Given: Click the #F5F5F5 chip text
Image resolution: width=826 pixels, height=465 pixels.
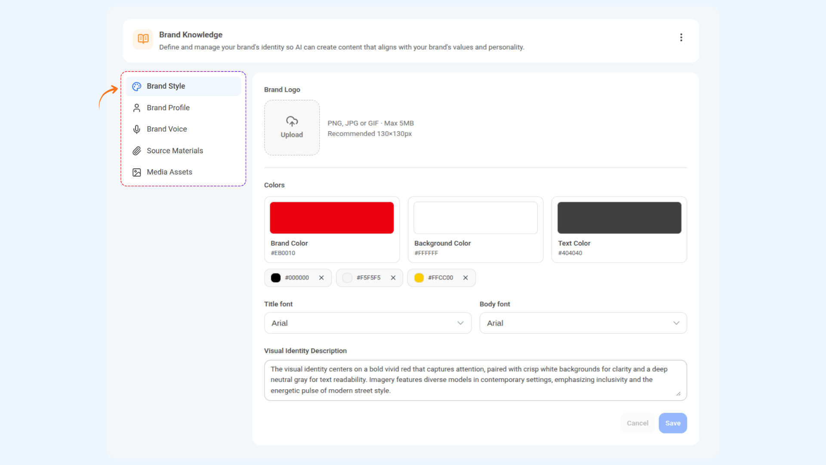Looking at the screenshot, I should 368,278.
